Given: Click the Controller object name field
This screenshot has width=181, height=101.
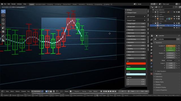Looking at the screenshot, I should click(167, 39).
